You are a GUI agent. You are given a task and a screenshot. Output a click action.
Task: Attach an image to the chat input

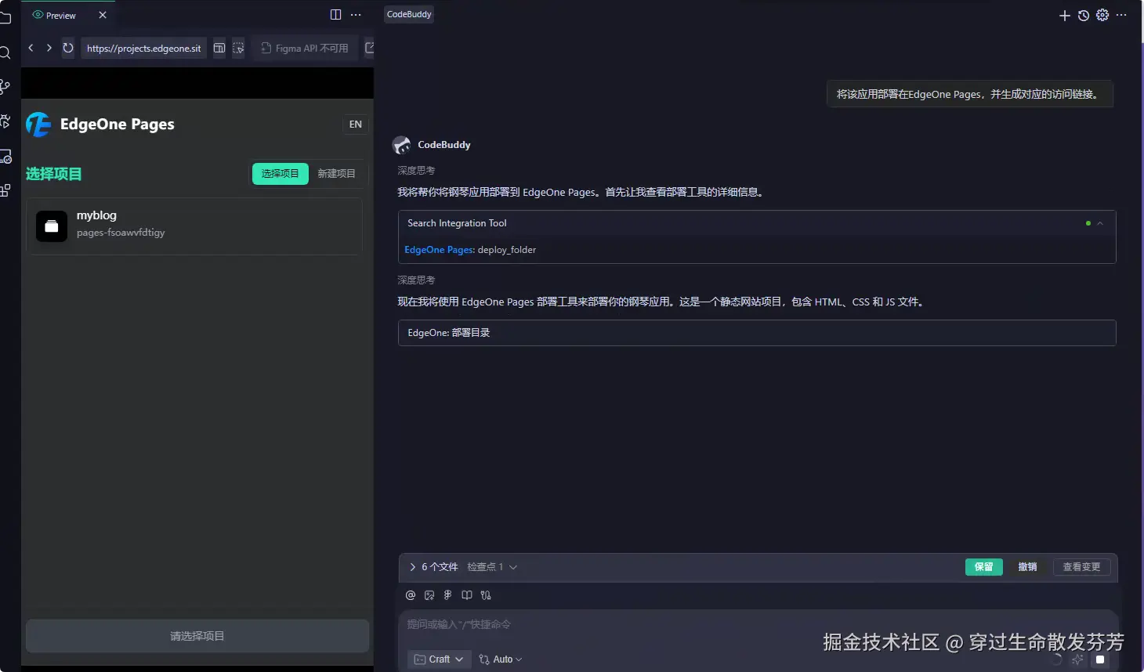click(429, 595)
